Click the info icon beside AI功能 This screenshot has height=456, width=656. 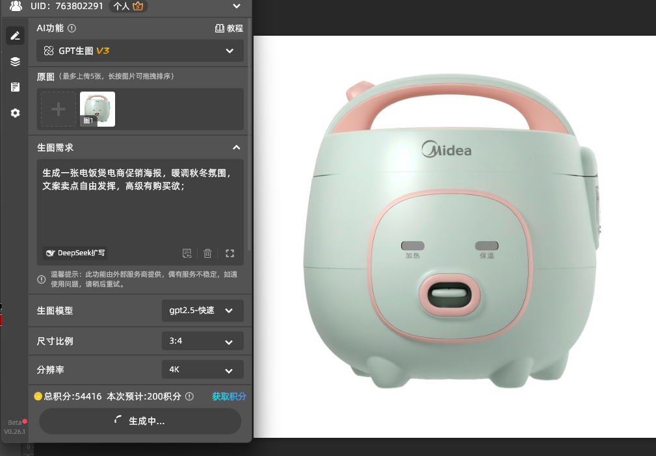[x=72, y=28]
